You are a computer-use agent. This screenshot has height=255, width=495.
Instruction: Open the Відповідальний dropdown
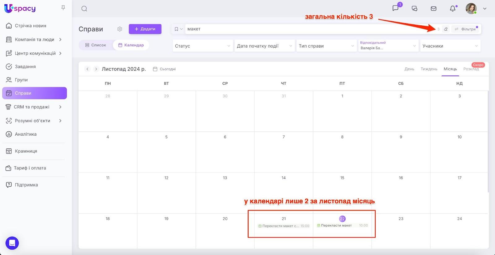click(x=388, y=46)
